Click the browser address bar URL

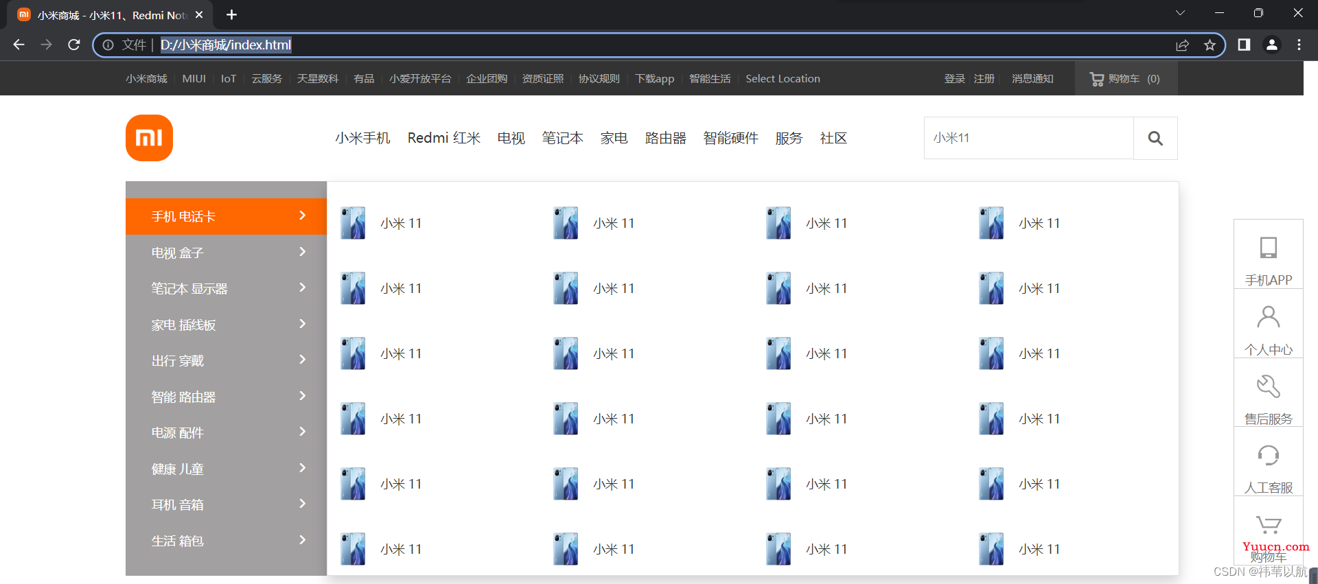point(226,45)
